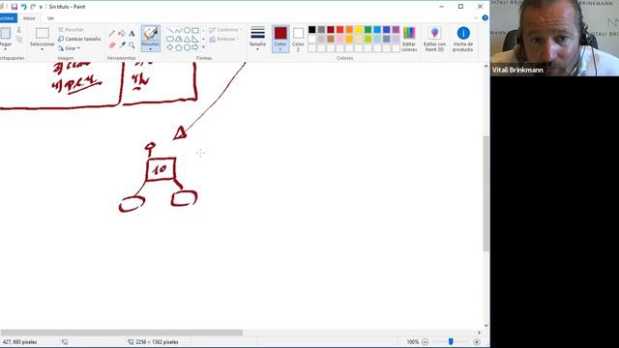Switch to the Inicio tab

(x=29, y=18)
